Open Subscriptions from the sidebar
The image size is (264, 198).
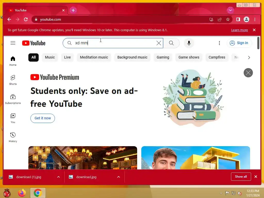13,99
